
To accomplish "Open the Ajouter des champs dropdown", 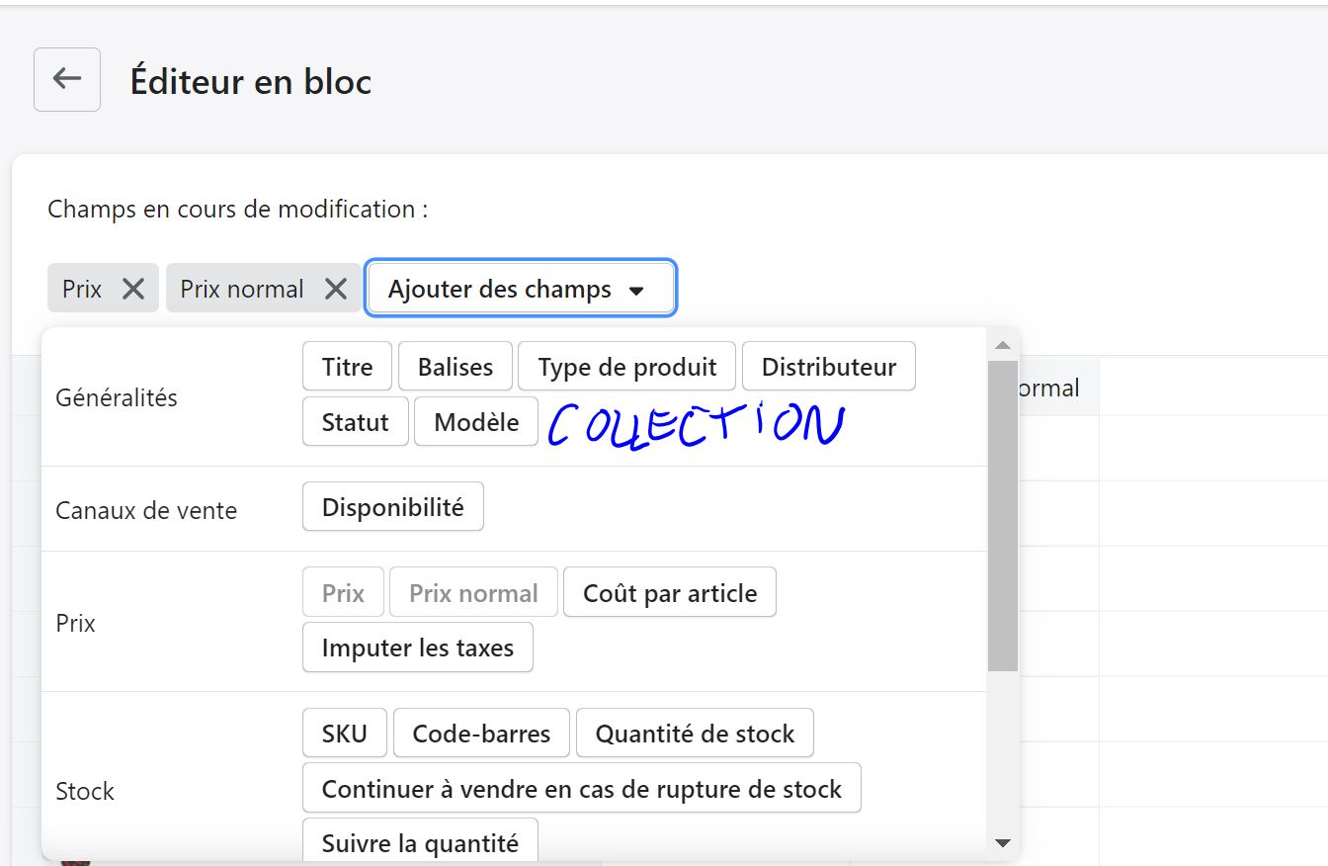I will 520,289.
